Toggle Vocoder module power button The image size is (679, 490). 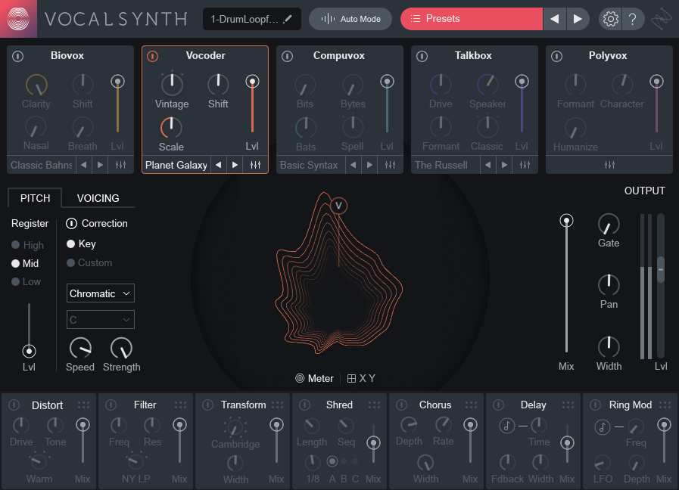tap(152, 56)
